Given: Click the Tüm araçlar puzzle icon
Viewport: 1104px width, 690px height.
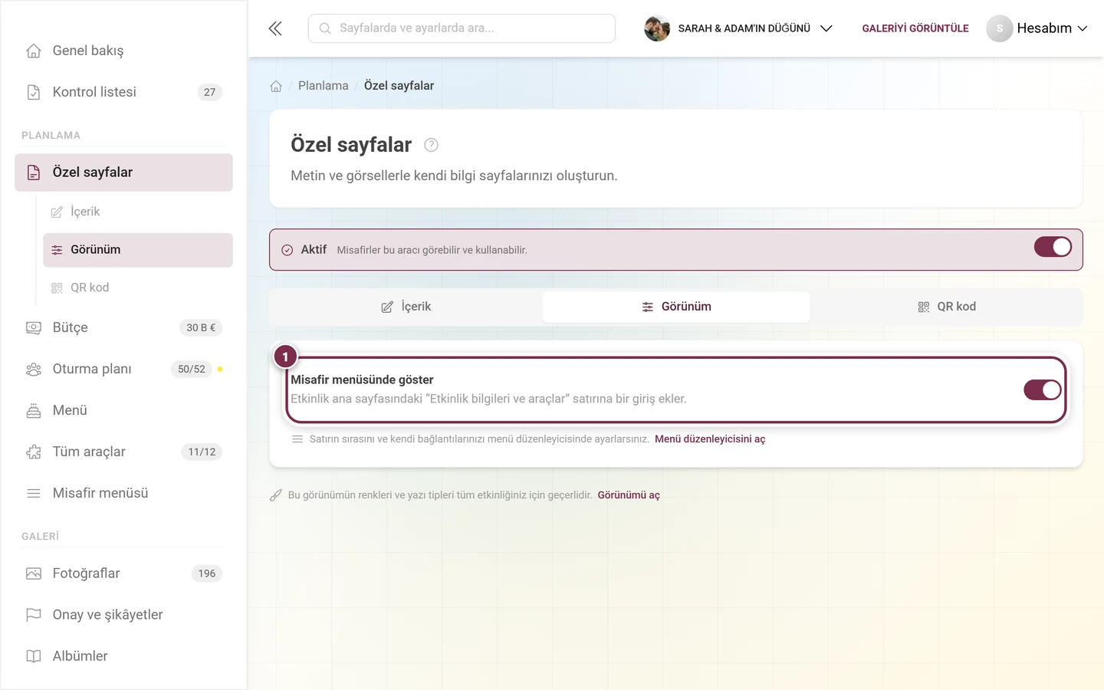Looking at the screenshot, I should (34, 452).
